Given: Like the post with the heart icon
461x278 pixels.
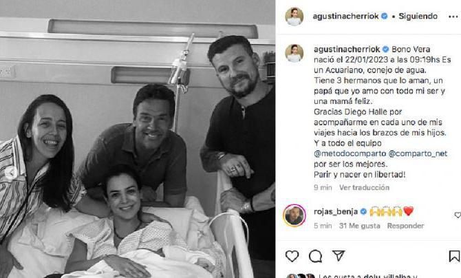Looking at the screenshot, I should click(292, 256).
